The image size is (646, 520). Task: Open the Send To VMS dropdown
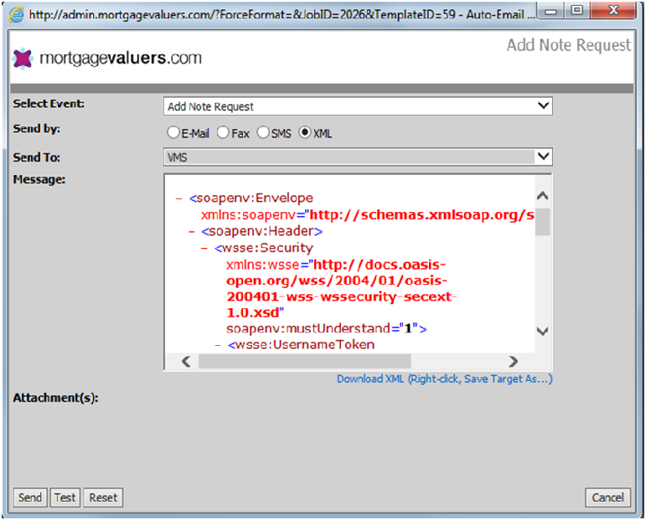(x=358, y=157)
